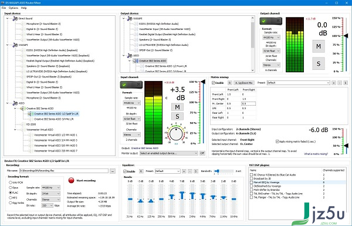This screenshot has width=352, height=226.
Task: Click the red Start recording circle icon
Action: click(x=71, y=180)
